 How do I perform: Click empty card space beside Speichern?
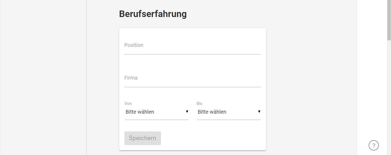coord(212,138)
